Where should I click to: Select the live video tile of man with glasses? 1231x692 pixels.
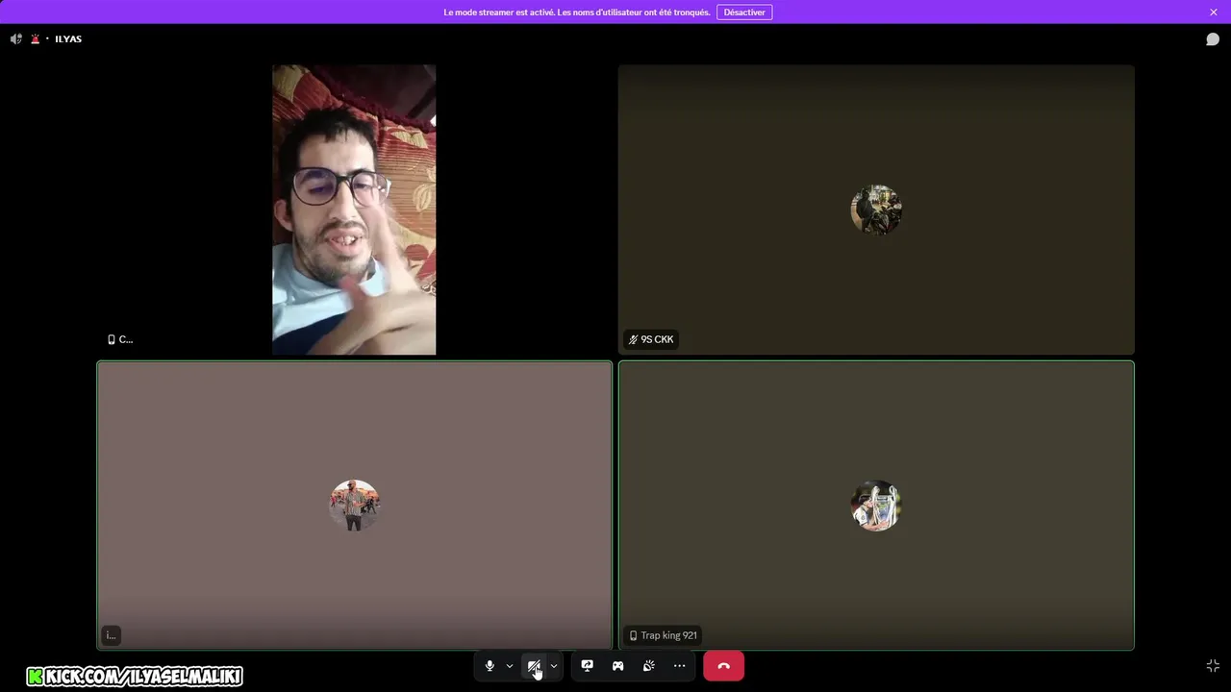point(354,210)
